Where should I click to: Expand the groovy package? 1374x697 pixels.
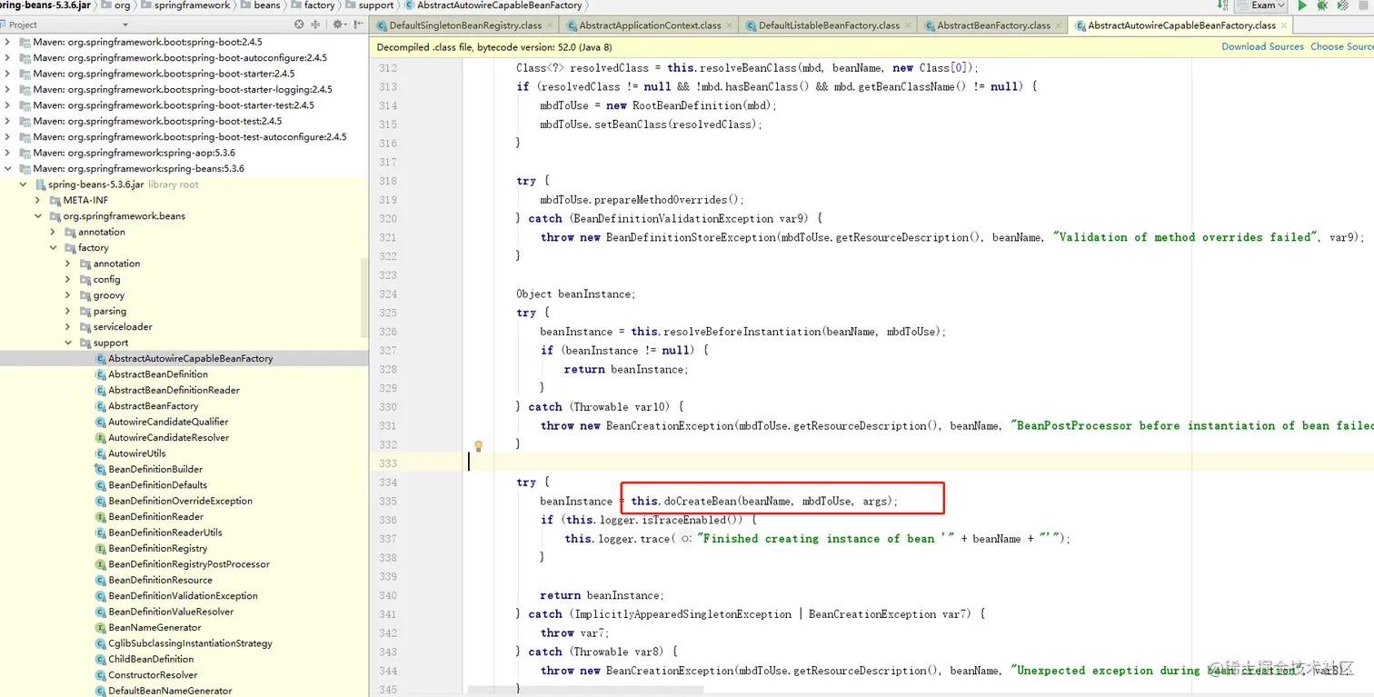pos(68,295)
